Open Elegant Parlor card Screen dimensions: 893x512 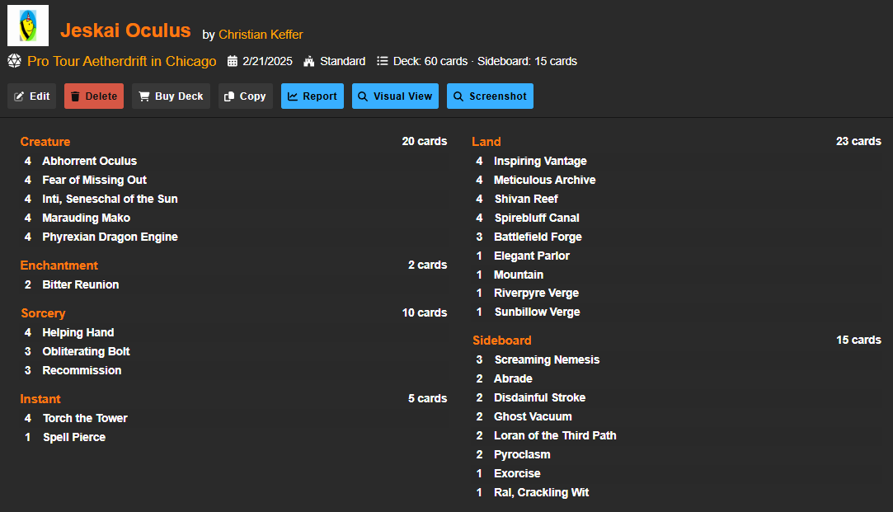point(532,256)
